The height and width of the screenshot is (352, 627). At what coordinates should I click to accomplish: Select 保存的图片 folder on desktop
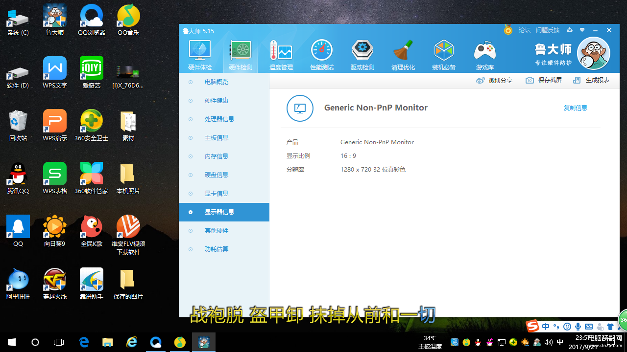click(128, 285)
